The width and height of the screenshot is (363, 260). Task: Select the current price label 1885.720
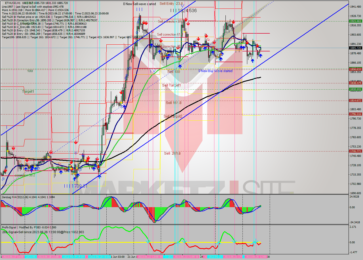355,48
